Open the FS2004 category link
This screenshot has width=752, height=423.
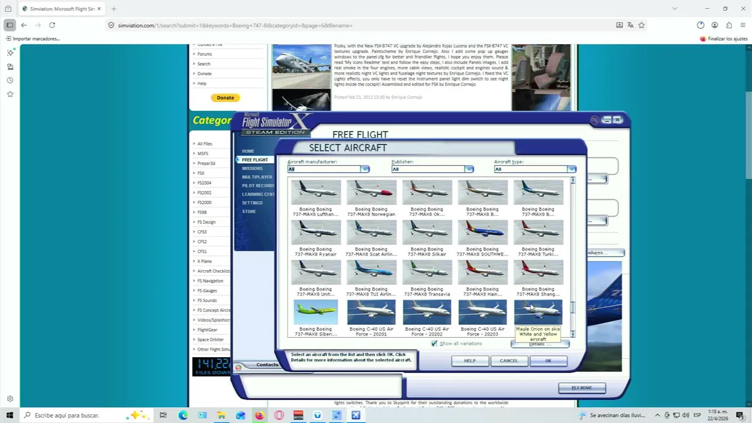pyautogui.click(x=204, y=183)
